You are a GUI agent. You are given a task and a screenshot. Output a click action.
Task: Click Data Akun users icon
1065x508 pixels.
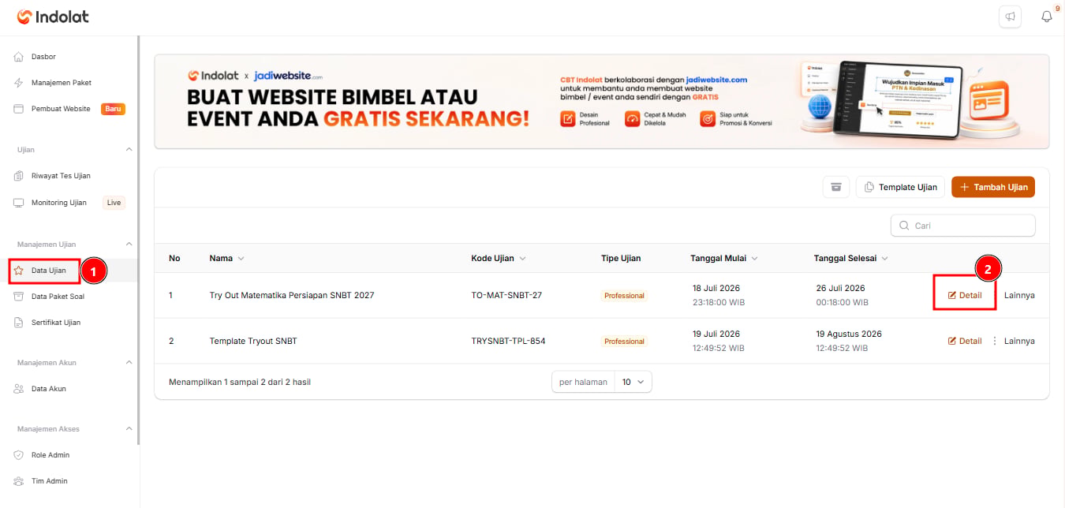click(19, 389)
